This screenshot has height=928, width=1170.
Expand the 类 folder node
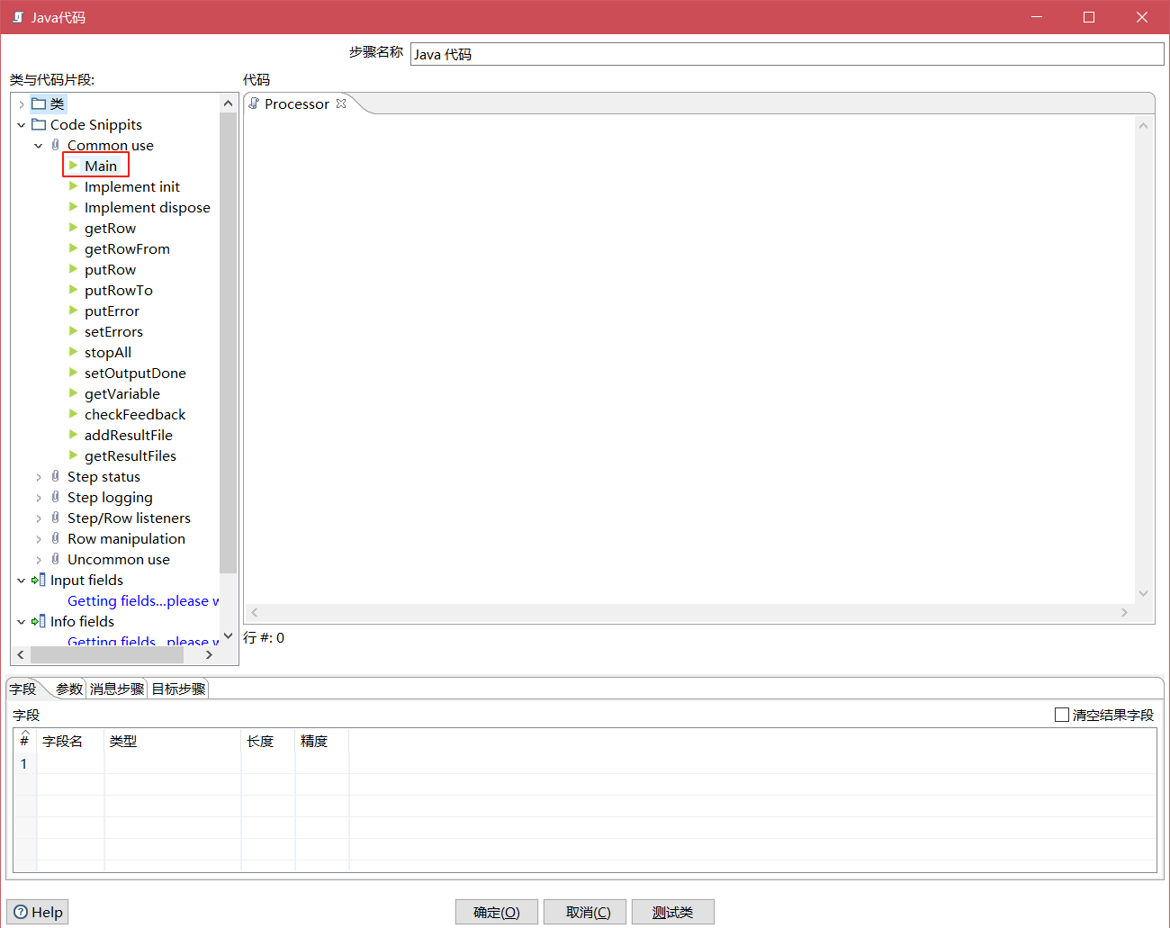22,104
